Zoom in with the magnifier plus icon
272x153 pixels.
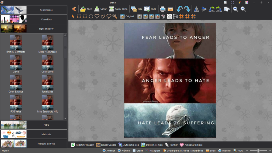235,9
